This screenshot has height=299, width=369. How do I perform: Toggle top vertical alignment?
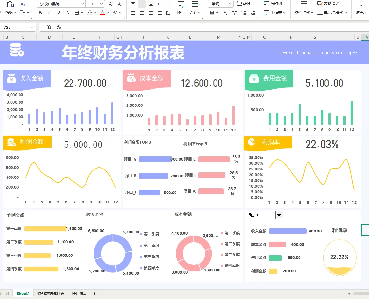133,4
